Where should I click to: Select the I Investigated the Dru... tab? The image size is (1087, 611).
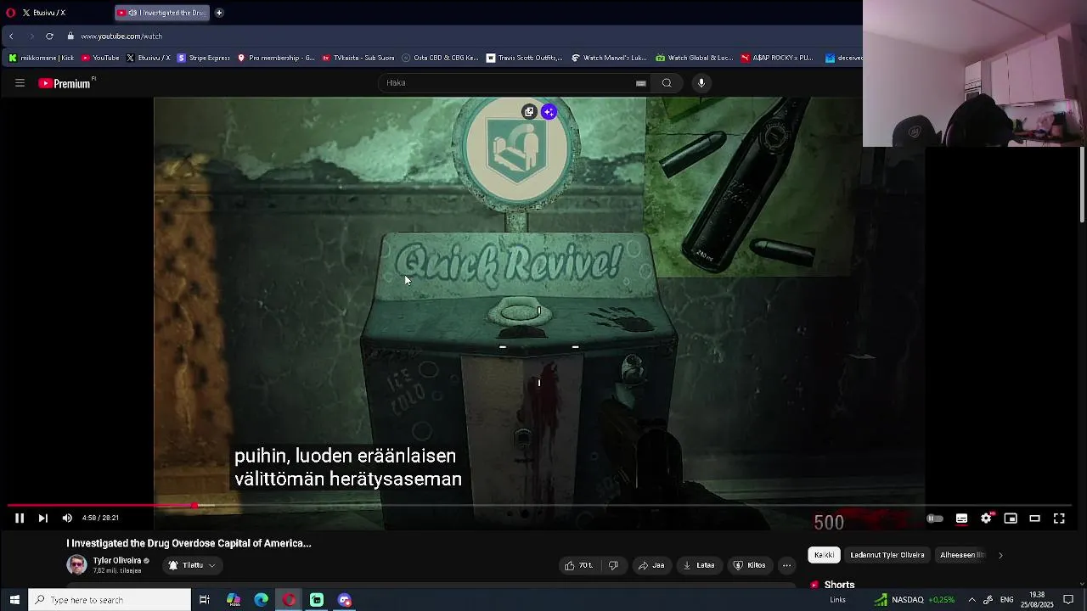(x=162, y=13)
